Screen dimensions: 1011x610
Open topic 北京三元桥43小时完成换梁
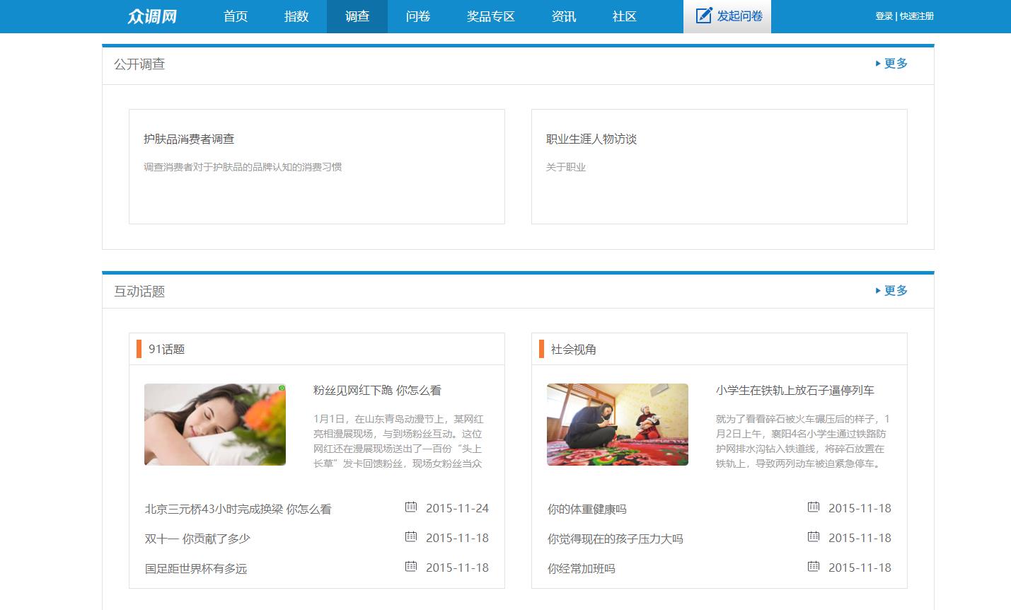[238, 510]
